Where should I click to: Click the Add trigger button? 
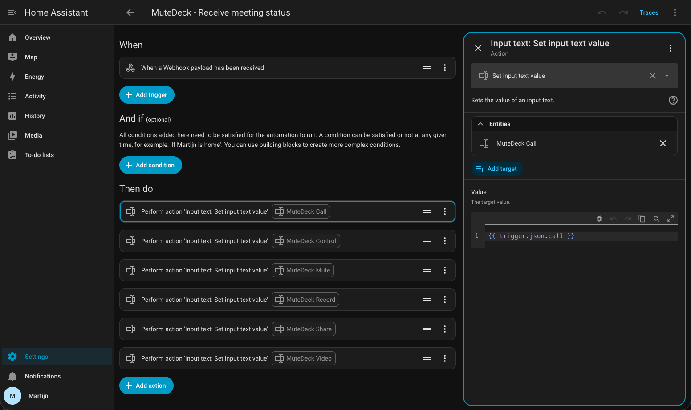[x=146, y=95]
